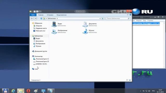The height and width of the screenshot is (93, 166).
Task: Open the Видео library icon
Action: click(54, 24)
